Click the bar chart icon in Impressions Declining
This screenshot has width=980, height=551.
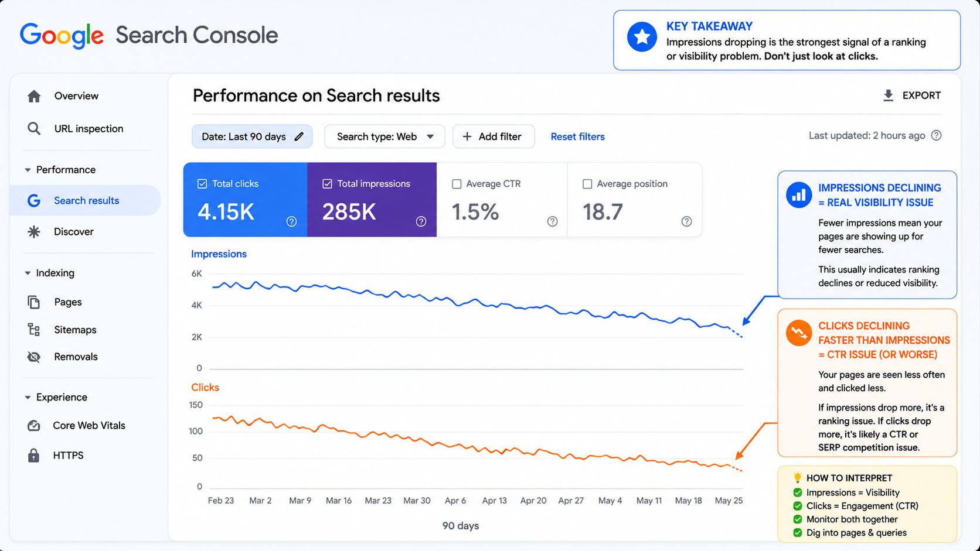tap(799, 195)
